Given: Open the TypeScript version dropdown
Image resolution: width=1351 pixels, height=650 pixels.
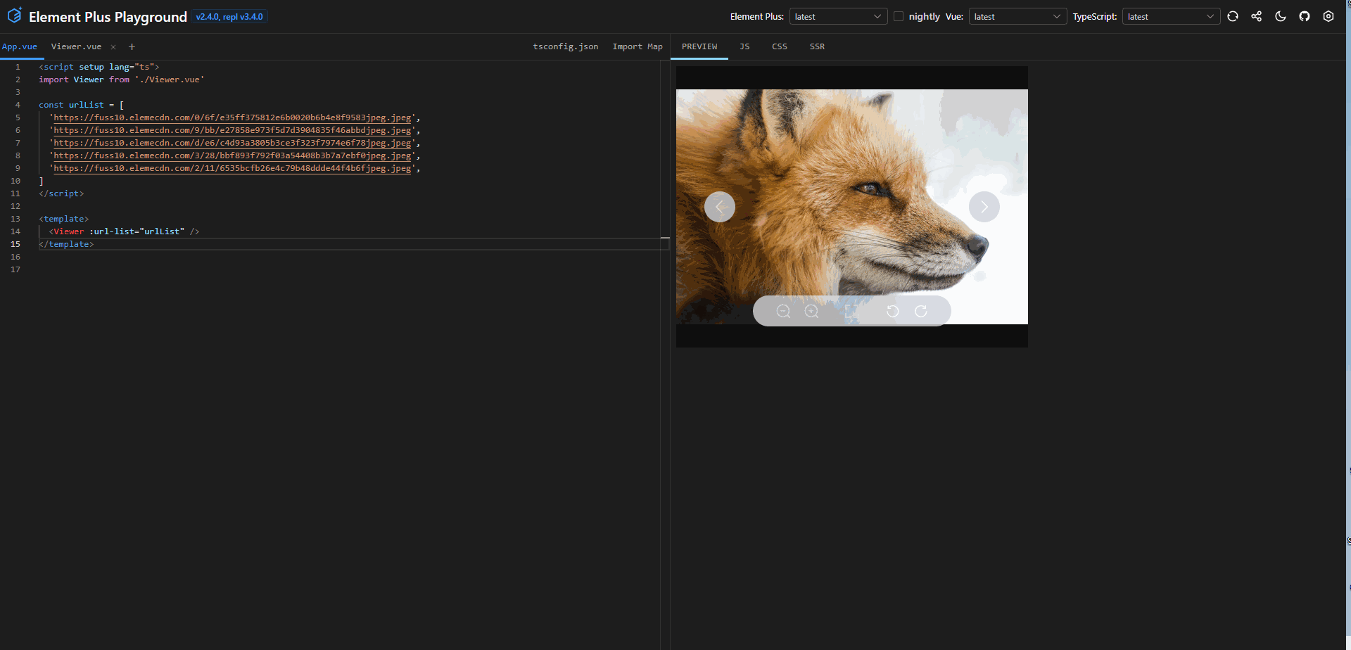Looking at the screenshot, I should (x=1170, y=16).
